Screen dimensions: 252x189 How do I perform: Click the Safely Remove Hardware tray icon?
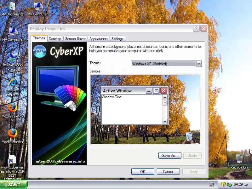click(229, 184)
